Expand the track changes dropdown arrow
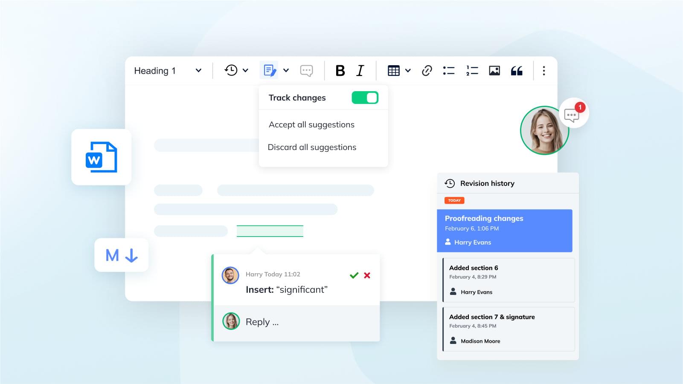Viewport: 683px width, 384px height. [286, 71]
